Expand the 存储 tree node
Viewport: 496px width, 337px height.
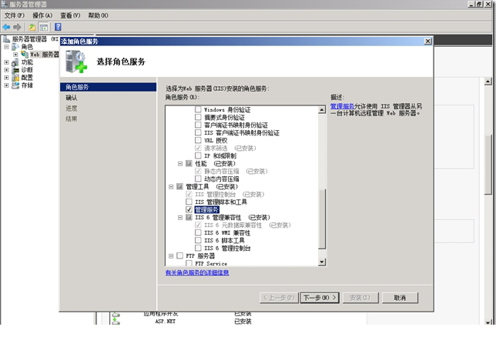(x=6, y=85)
